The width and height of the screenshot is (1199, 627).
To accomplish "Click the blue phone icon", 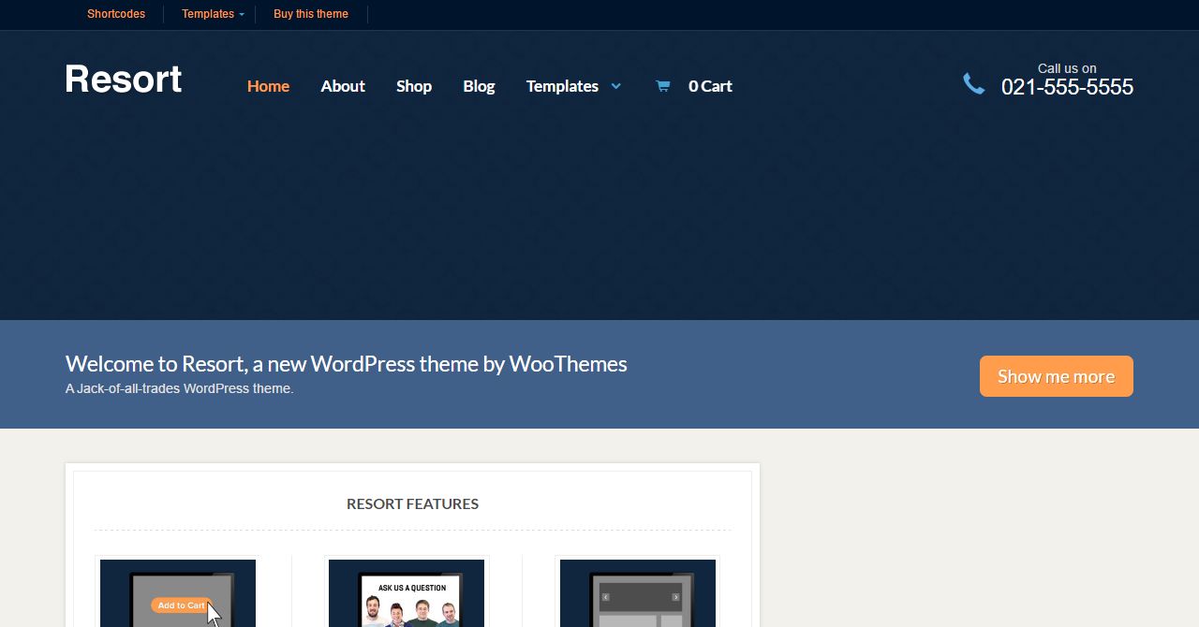I will pyautogui.click(x=974, y=84).
